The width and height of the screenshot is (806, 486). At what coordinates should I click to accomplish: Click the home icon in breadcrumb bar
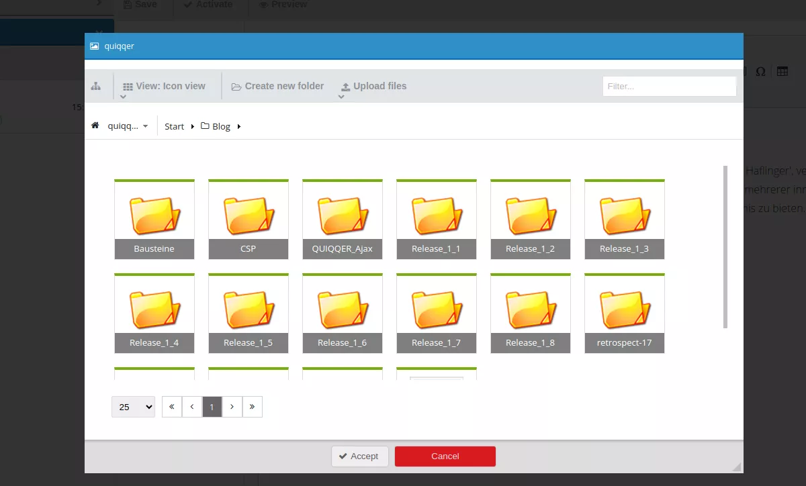tap(95, 126)
